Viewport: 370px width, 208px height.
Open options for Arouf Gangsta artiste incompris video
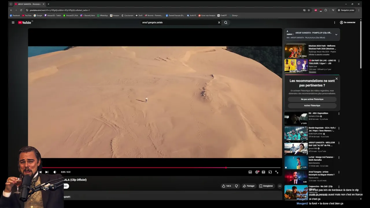pyautogui.click(x=339, y=172)
